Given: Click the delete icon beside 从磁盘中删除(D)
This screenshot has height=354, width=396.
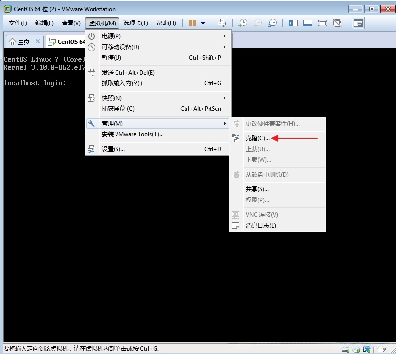Looking at the screenshot, I should (235, 175).
